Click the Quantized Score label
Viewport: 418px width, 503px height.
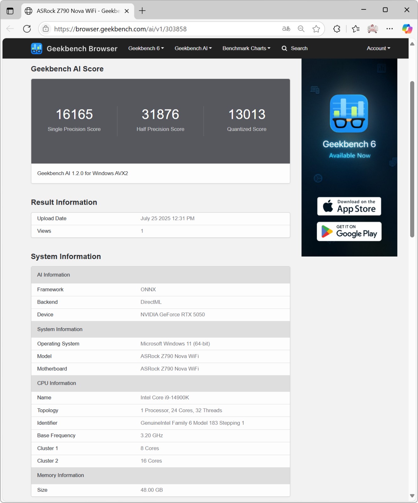coord(247,129)
